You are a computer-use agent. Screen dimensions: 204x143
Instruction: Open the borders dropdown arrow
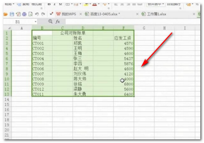pyautogui.click(x=72, y=4)
